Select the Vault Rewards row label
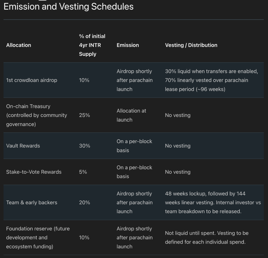The image size is (268, 258). pos(23,146)
